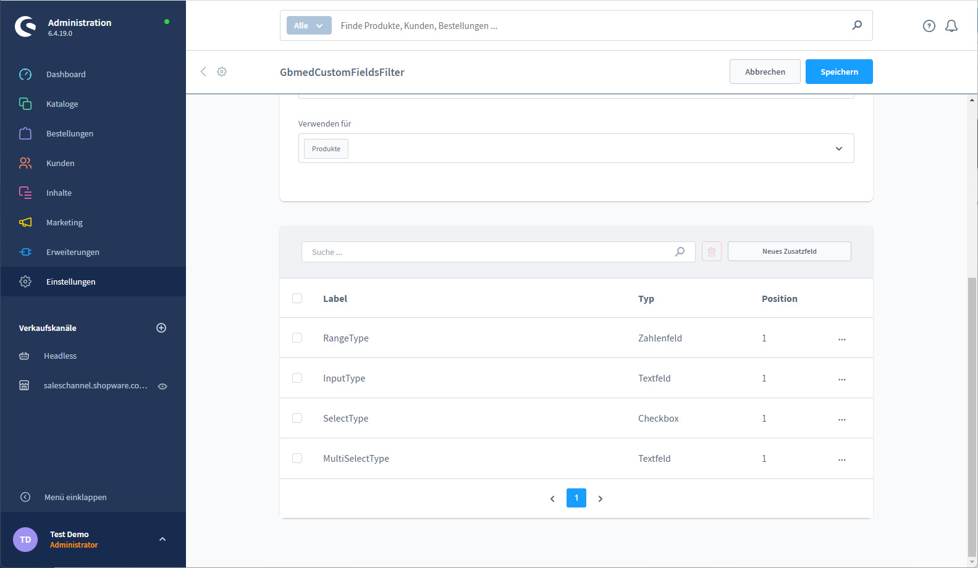This screenshot has width=978, height=568.
Task: Click the settings gear beside the title
Action: pyautogui.click(x=222, y=72)
